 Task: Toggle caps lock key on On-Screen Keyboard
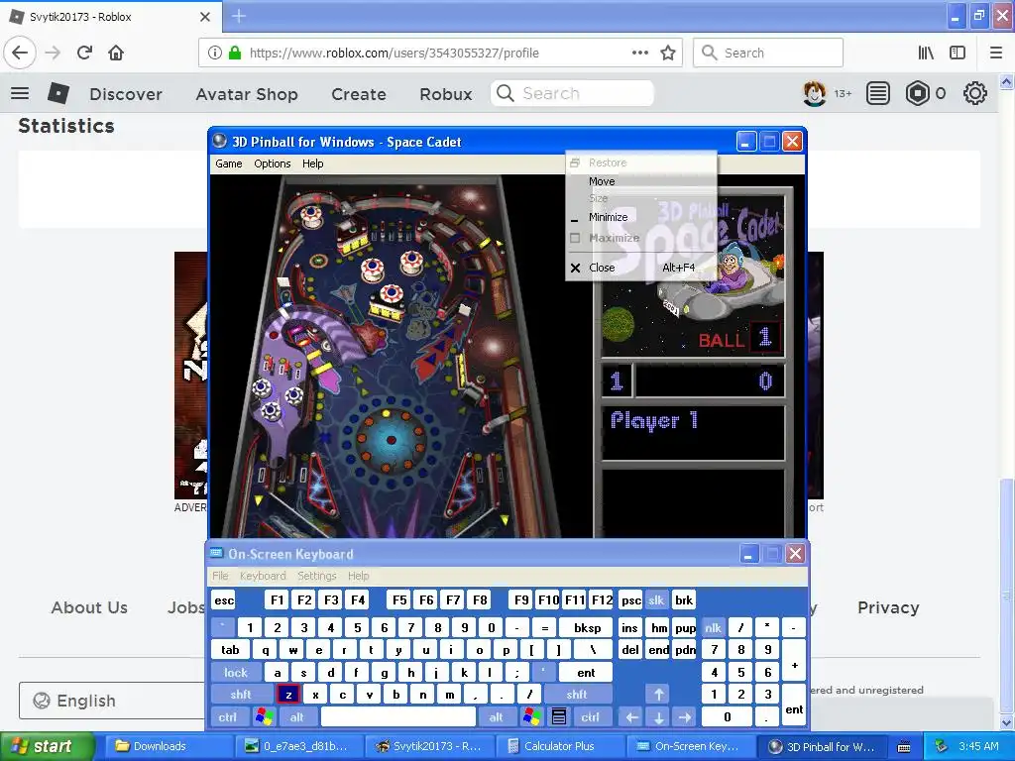236,673
